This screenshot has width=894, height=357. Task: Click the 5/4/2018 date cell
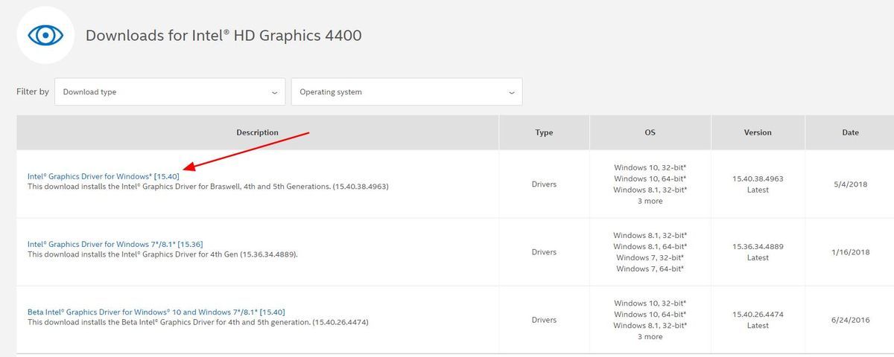(850, 184)
